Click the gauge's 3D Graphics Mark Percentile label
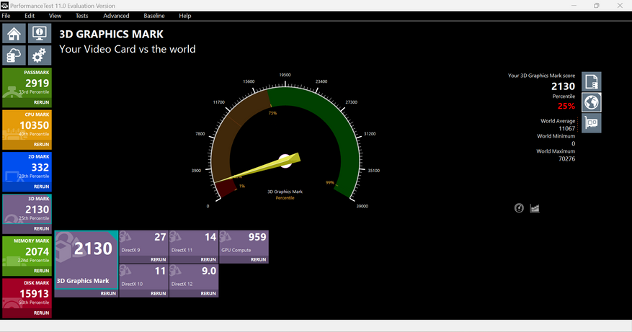The image size is (632, 332). 285,194
